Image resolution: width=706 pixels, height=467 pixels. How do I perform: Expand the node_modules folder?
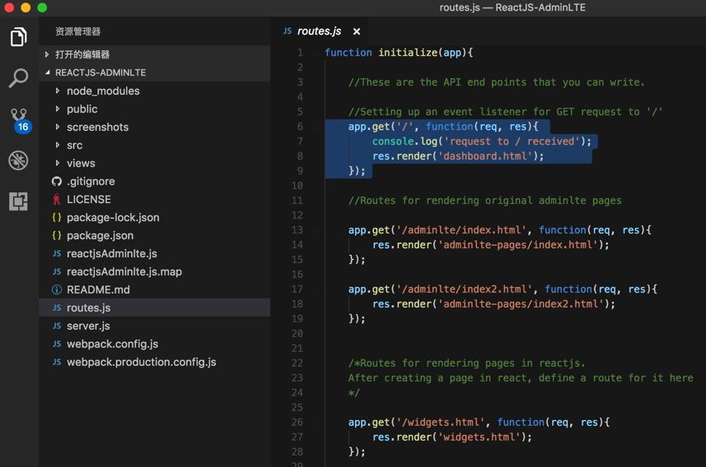pyautogui.click(x=102, y=91)
